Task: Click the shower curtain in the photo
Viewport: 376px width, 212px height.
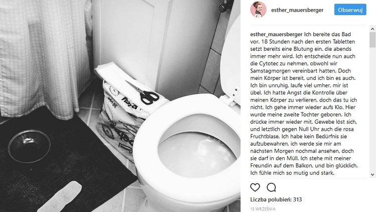Action: click(x=43, y=58)
